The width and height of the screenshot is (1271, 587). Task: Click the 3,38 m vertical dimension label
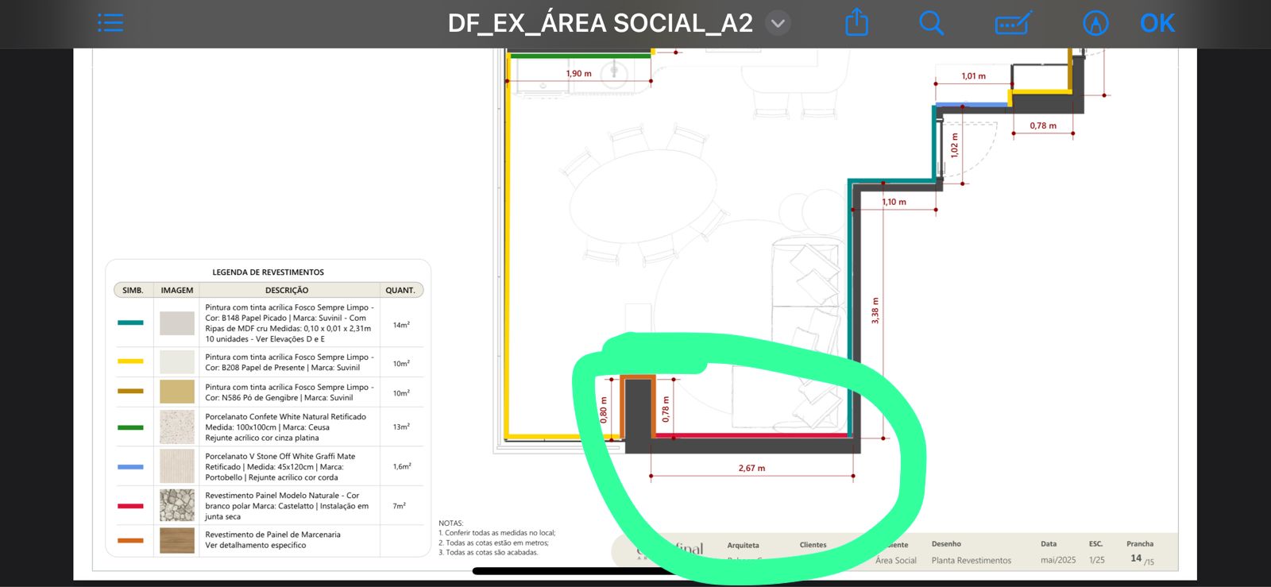(875, 311)
